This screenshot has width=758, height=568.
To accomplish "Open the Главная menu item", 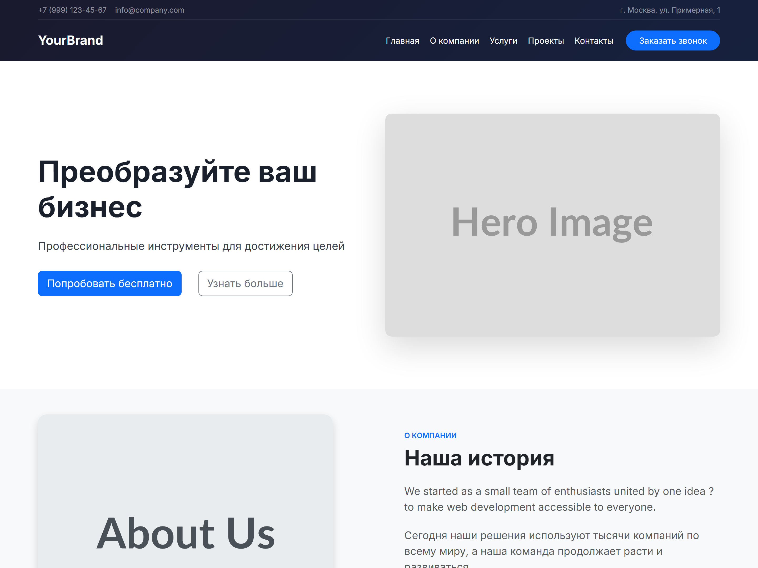I will (x=402, y=41).
